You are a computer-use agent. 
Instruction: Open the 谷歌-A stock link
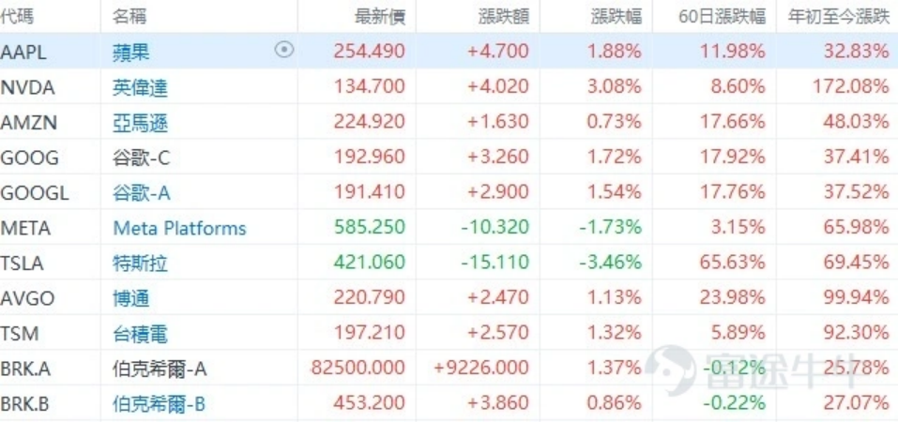tap(142, 193)
